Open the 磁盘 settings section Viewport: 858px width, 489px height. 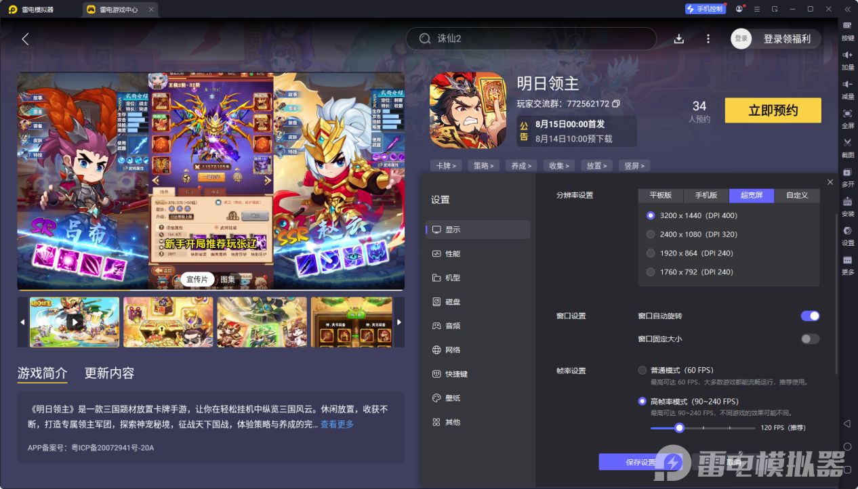pos(478,301)
